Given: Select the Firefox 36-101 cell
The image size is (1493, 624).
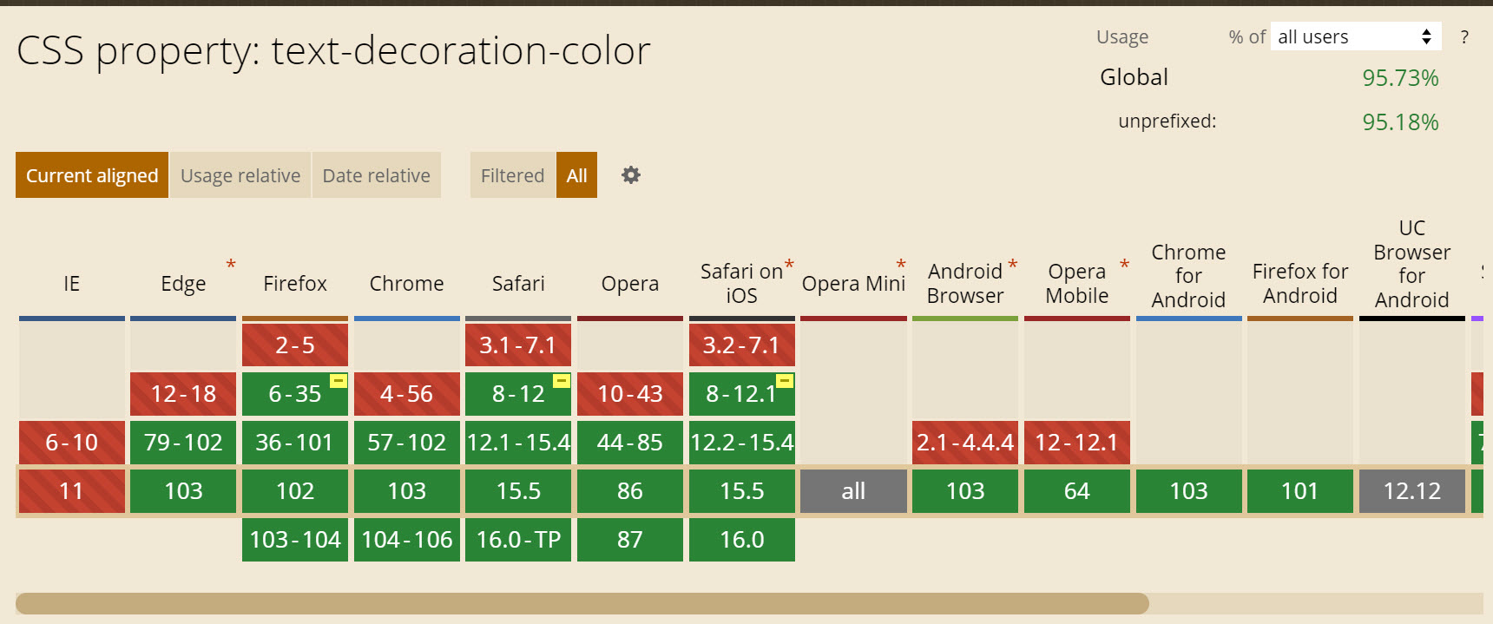Looking at the screenshot, I should (295, 443).
